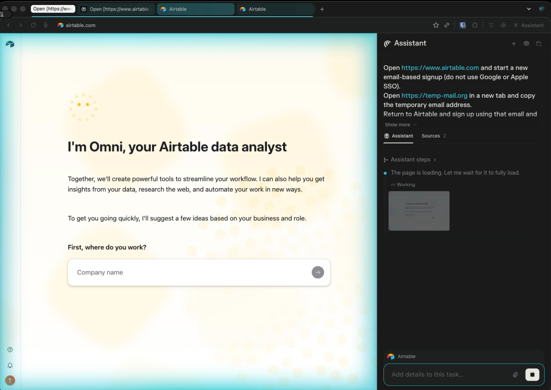Click the Working status text

(406, 184)
